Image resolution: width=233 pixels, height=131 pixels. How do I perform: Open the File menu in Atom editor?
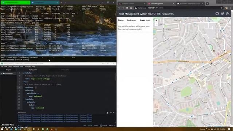2,67
